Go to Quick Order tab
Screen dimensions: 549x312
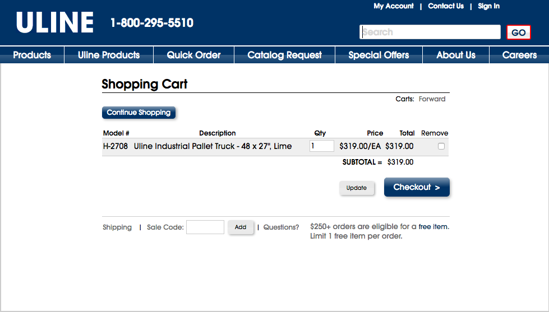193,55
